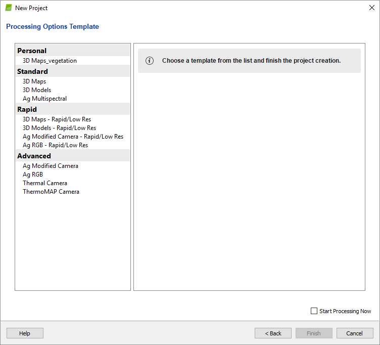Pick the Ag Multispectral template
This screenshot has width=380, height=345.
44,99
